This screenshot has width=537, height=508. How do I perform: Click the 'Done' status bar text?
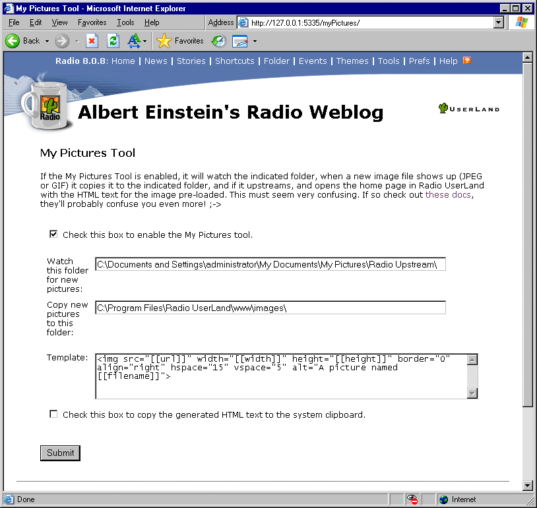(x=26, y=499)
